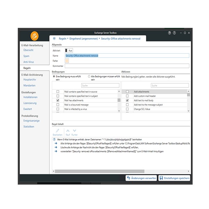Click 'Eingehend (angenommen)' breadcrumb
This screenshot has width=209, height=209.
[84, 39]
